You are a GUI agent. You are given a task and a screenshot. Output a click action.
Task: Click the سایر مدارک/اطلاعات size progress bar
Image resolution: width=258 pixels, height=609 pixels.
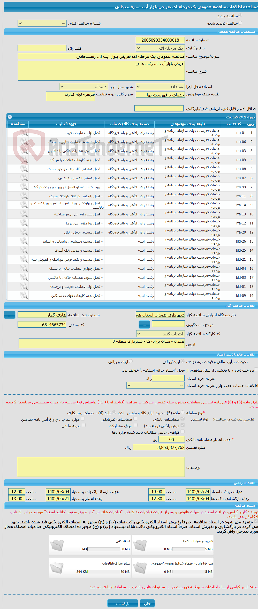[x=104, y=572]
